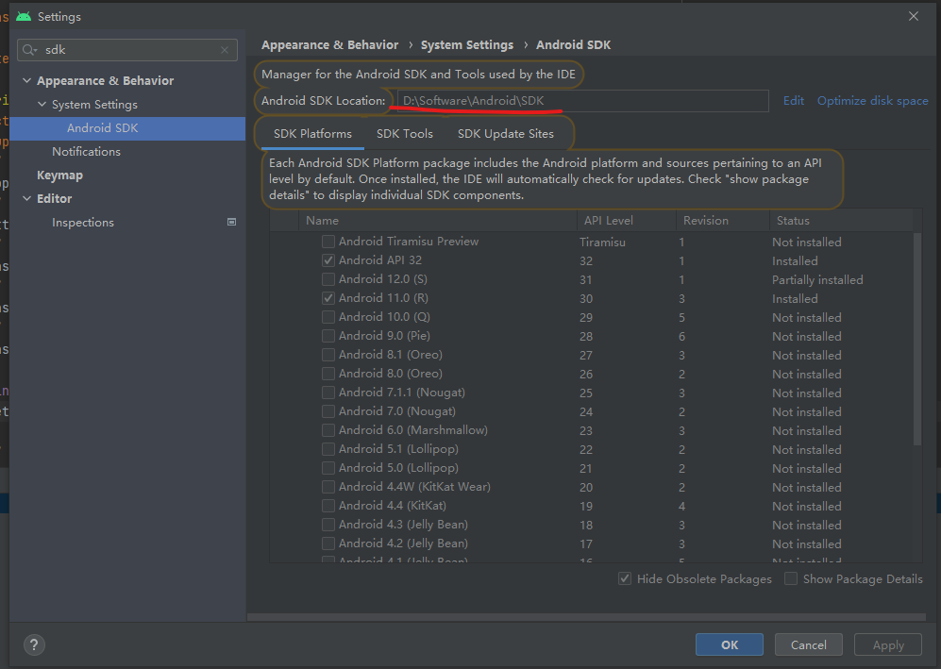The height and width of the screenshot is (669, 941).
Task: Sort by Name column header
Action: [438, 221]
